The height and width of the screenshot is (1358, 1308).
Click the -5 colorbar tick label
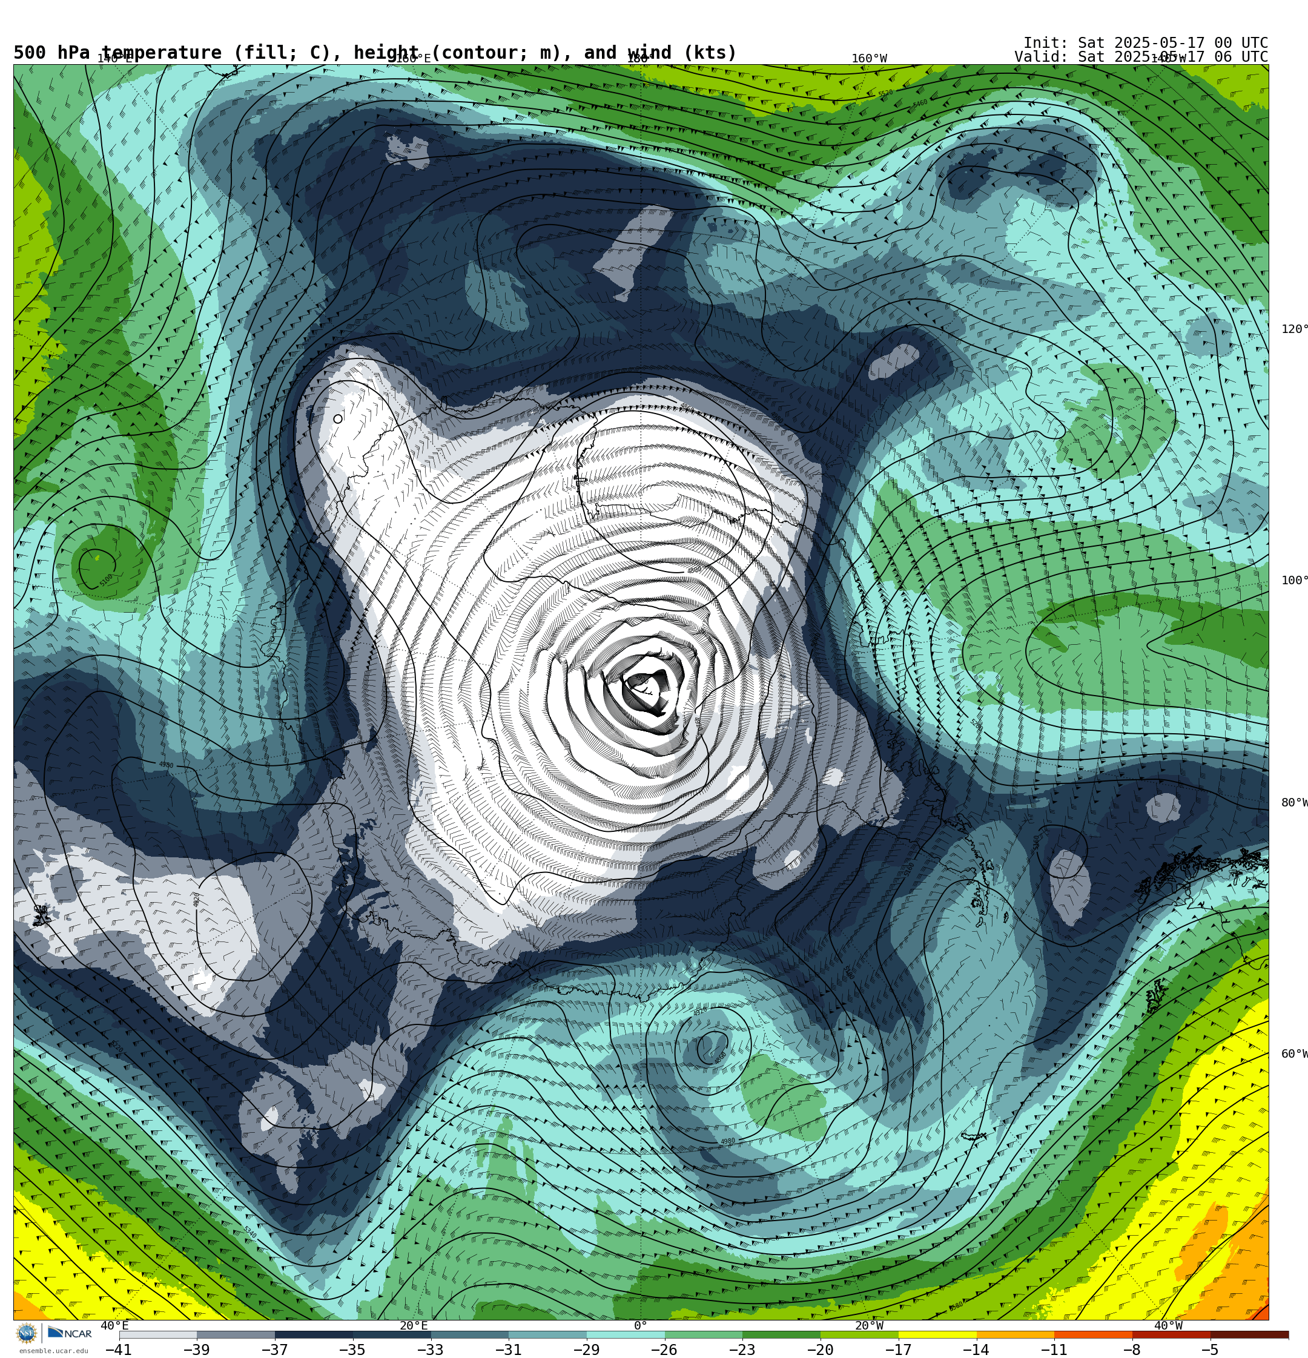coord(1211,1350)
